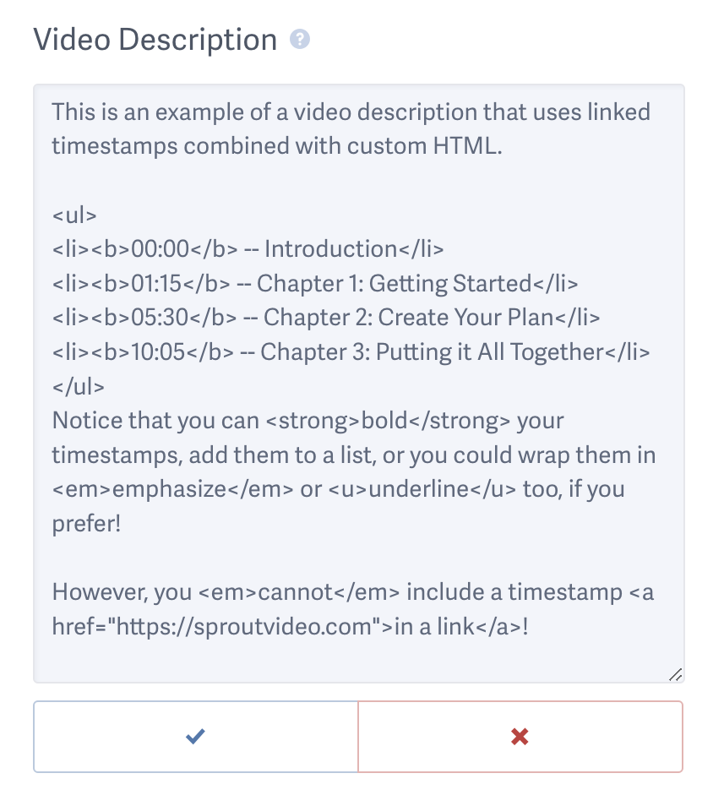Place cursor on the opening ul tag
The width and height of the screenshot is (713, 806).
pos(74,215)
